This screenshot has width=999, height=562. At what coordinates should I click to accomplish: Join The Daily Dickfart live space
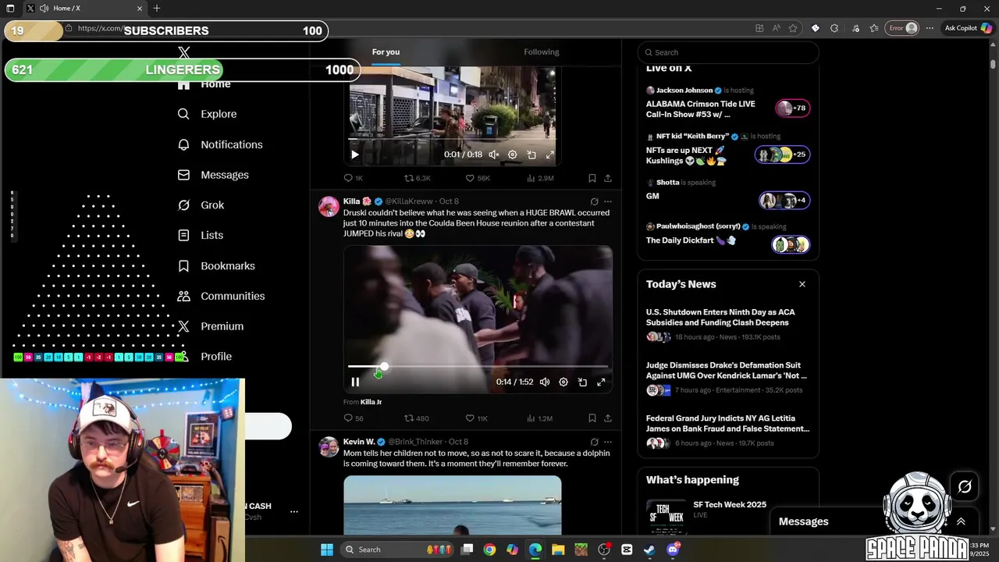click(727, 237)
